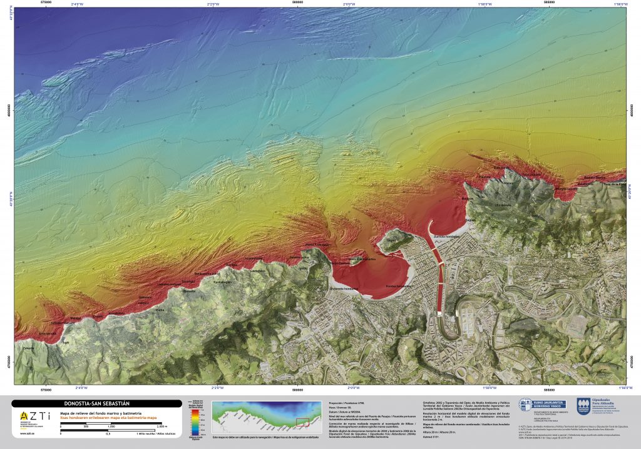Select the 'Altura 20 m / Altuera 20 m' line

pos(439,432)
